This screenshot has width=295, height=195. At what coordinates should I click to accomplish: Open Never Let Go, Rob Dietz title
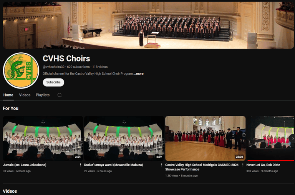point(263,165)
